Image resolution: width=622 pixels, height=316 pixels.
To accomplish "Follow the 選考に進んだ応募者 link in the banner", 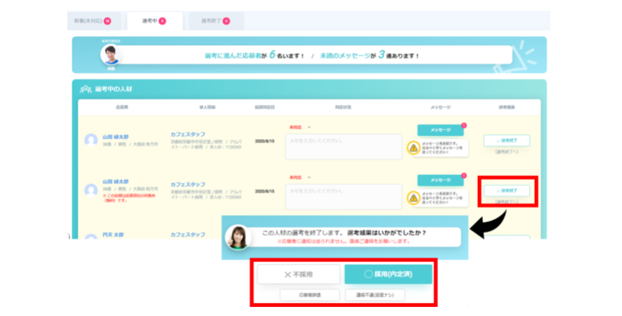I will pos(233,56).
